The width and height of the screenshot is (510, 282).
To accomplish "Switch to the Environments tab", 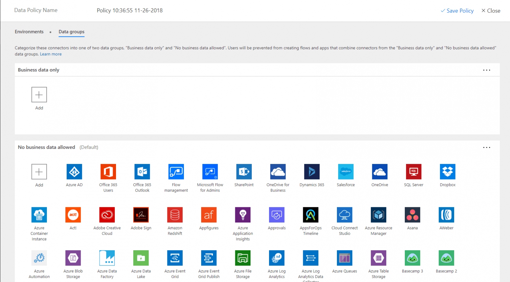I will pos(29,32).
